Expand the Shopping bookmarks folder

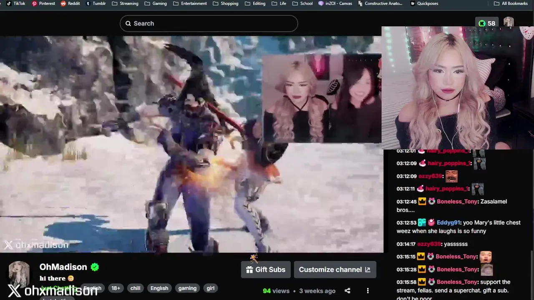[x=225, y=3]
